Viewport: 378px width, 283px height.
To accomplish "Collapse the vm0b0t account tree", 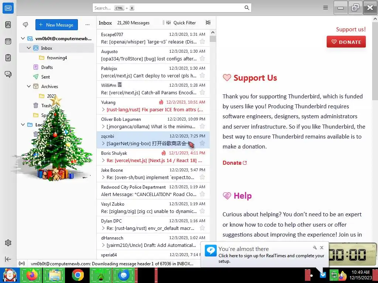I will 23,38.
